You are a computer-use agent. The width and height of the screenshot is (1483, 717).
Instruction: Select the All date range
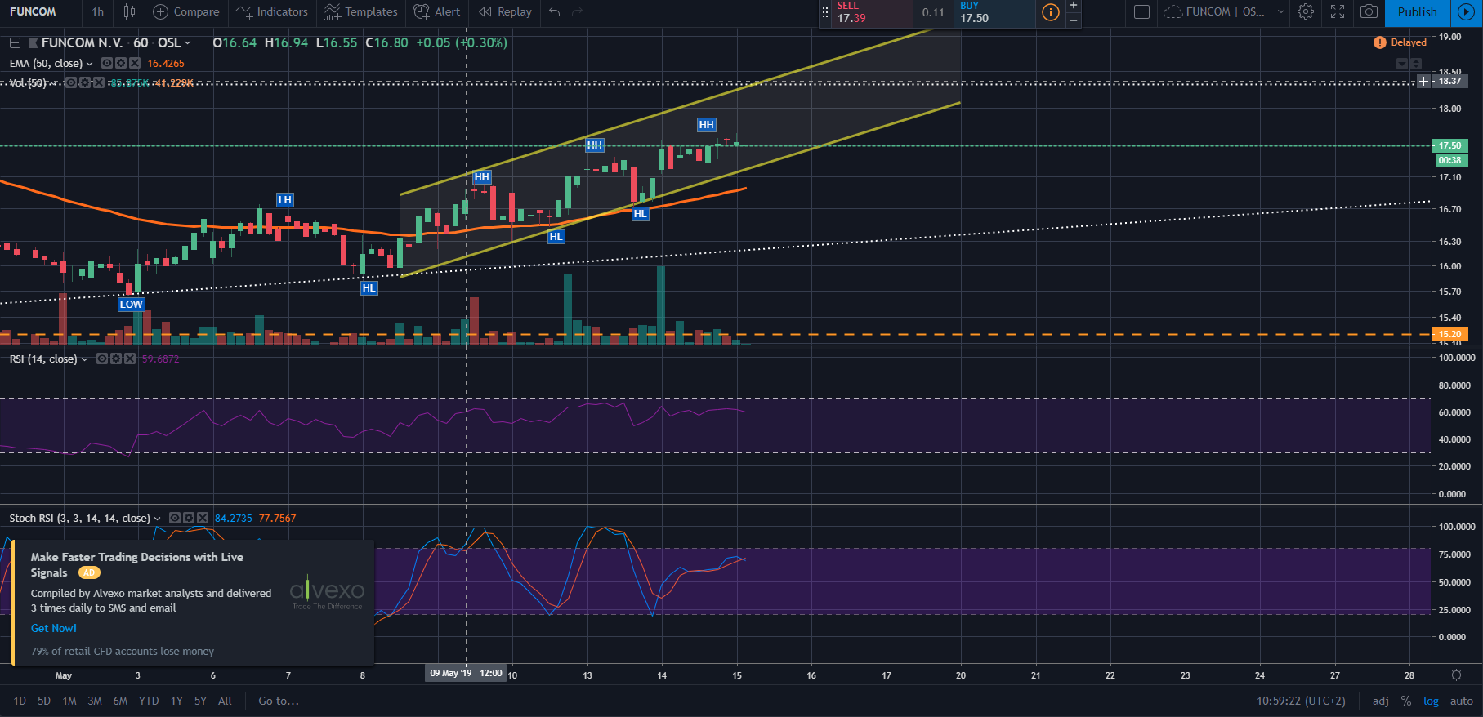225,701
